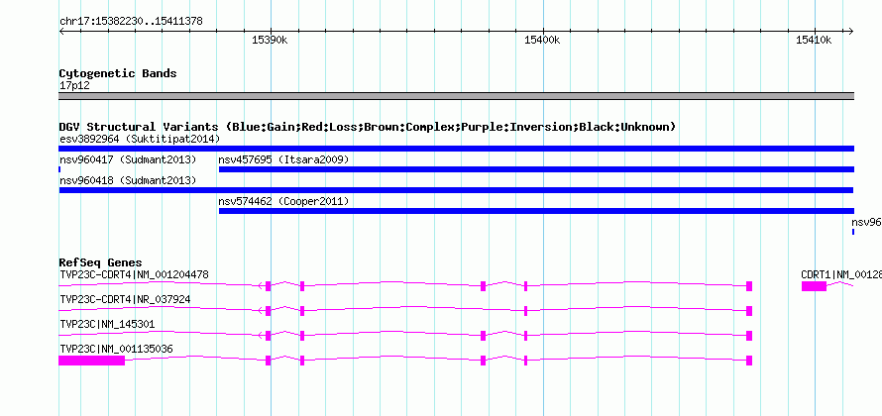Click the blue bar below esv3892964
The height and width of the screenshot is (416, 882).
pos(456,149)
